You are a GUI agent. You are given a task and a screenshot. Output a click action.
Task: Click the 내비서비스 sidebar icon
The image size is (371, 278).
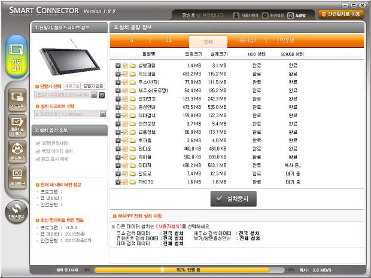[16, 151]
